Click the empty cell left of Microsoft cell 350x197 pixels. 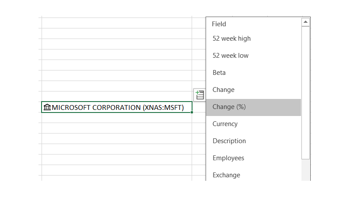tap(40, 107)
